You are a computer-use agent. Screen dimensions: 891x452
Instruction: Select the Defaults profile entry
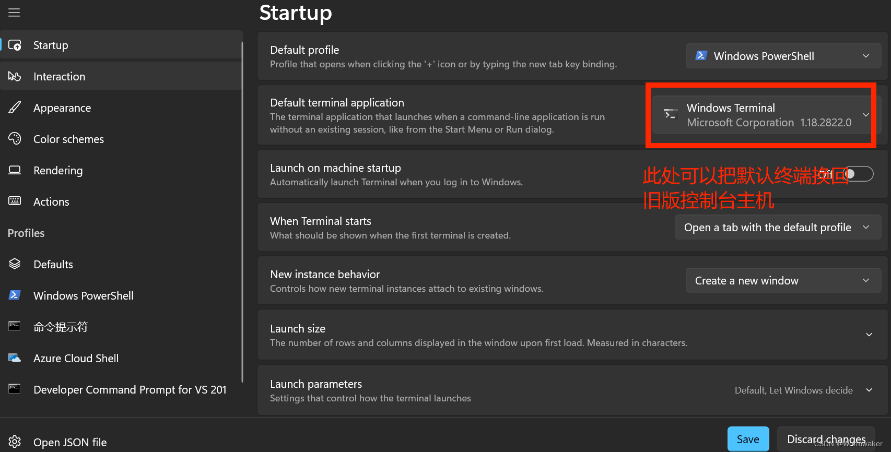121,264
